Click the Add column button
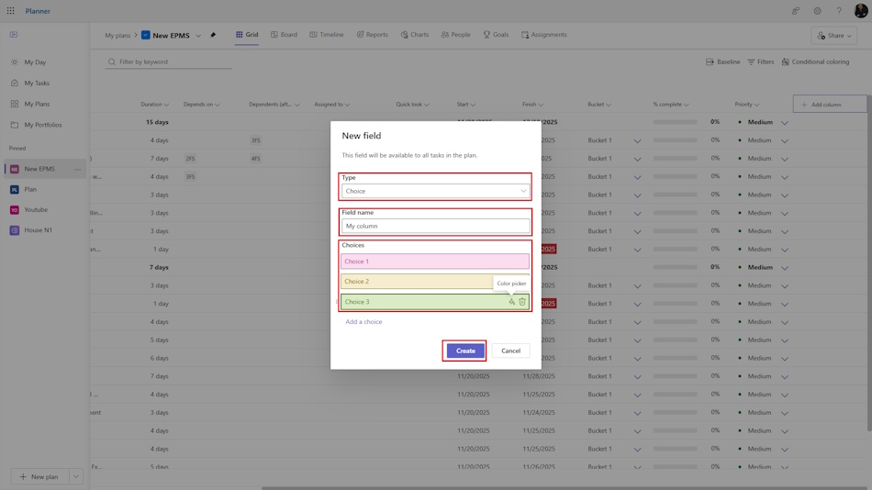The width and height of the screenshot is (872, 490). [x=829, y=105]
